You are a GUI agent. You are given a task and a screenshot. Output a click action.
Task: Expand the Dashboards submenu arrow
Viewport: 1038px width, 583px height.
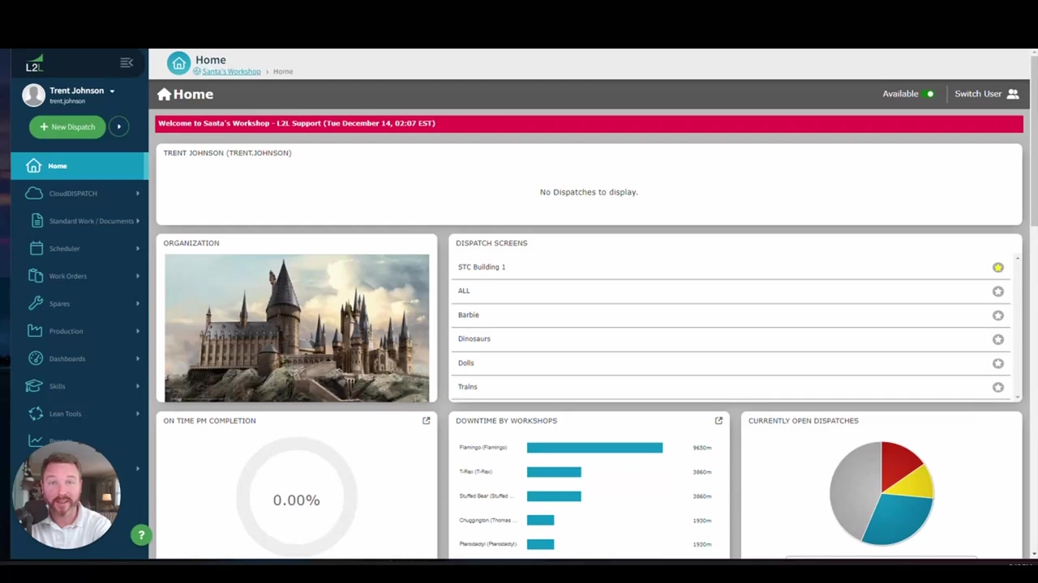[x=138, y=359]
